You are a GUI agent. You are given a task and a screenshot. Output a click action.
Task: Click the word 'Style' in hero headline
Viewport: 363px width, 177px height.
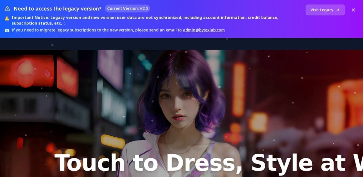pyautogui.click(x=281, y=163)
